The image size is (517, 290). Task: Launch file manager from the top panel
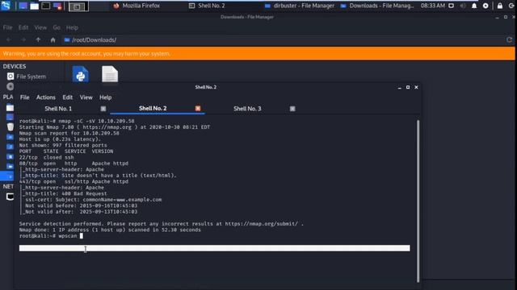(34, 6)
